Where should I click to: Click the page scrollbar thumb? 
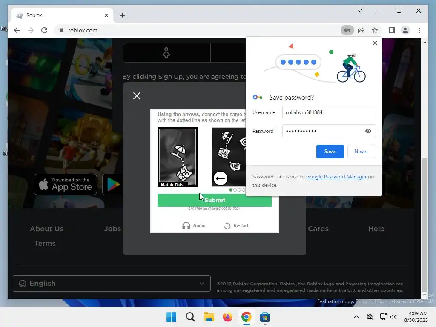point(425,224)
